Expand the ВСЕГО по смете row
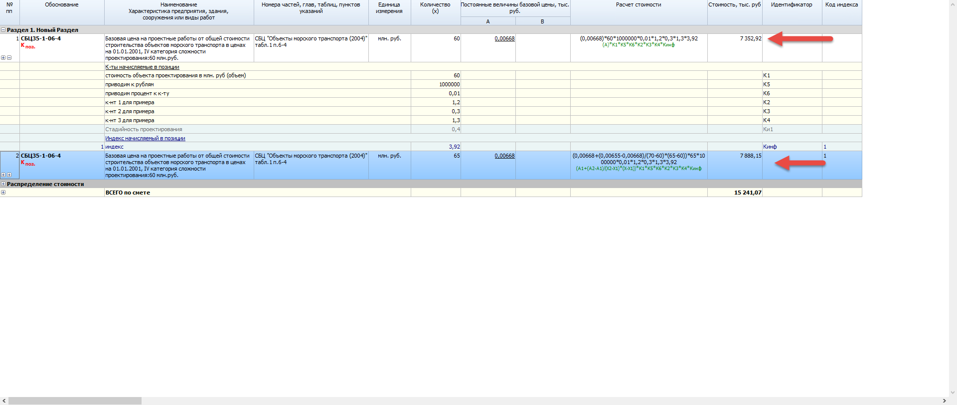This screenshot has width=957, height=405. [x=3, y=193]
